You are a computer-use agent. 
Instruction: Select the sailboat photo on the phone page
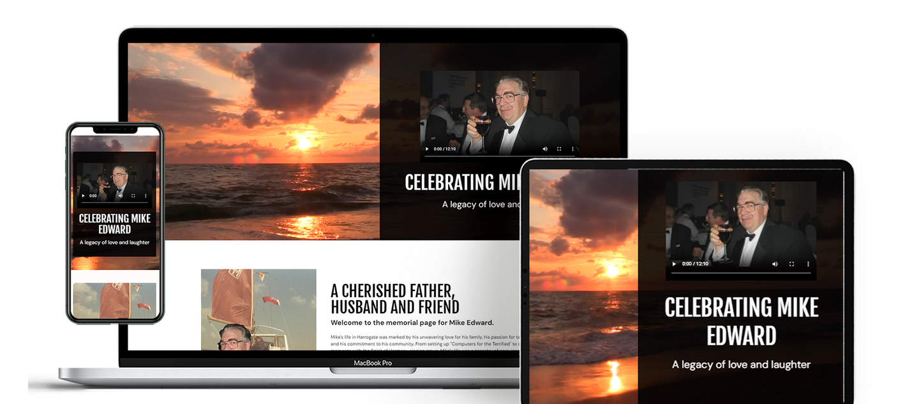tap(114, 301)
